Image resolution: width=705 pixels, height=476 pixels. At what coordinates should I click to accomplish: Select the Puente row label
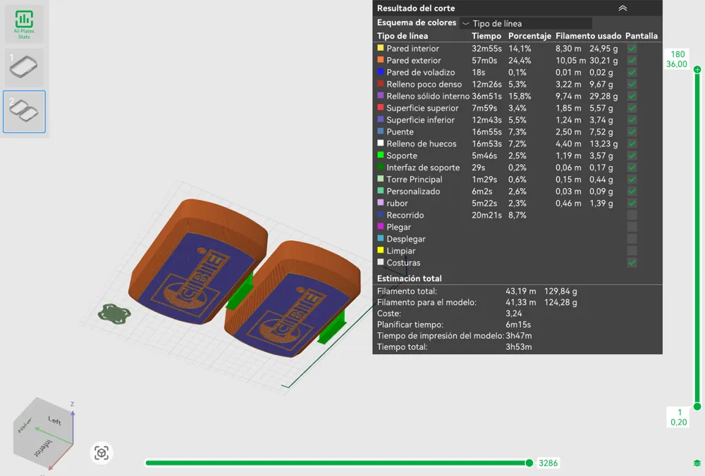point(400,132)
